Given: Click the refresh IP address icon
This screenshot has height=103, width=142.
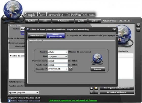Looking at the screenshot, I should 71,69.
